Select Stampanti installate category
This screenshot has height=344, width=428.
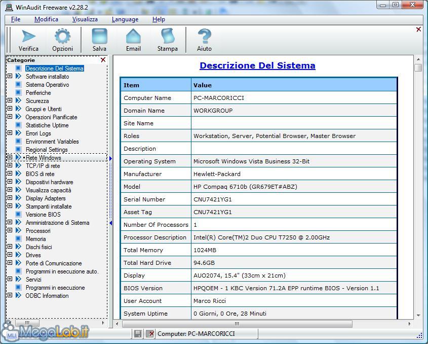click(x=49, y=207)
